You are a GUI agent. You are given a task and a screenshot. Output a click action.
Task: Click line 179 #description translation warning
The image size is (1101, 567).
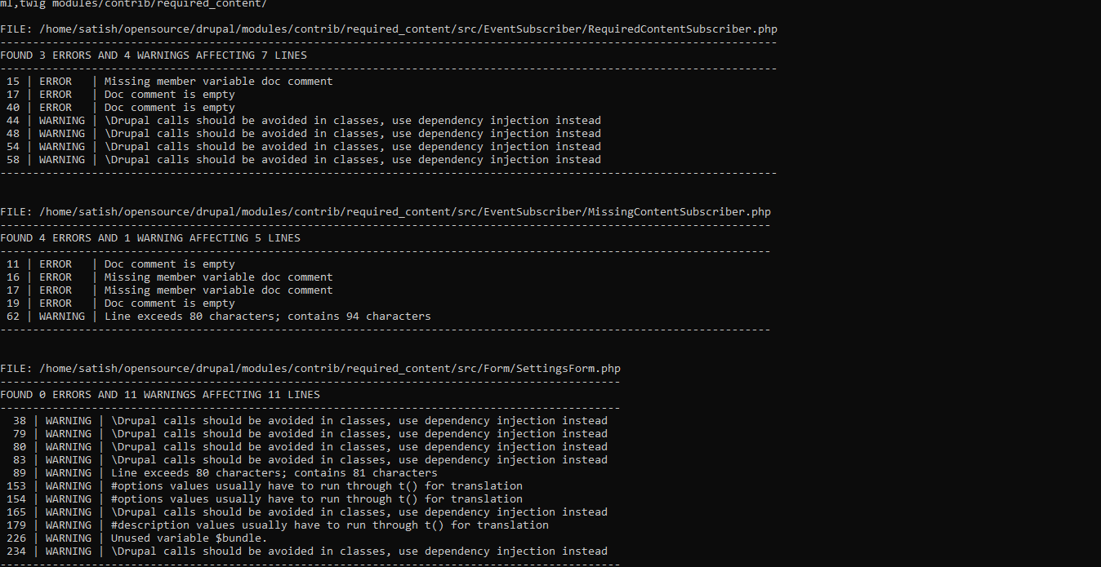pyautogui.click(x=278, y=525)
